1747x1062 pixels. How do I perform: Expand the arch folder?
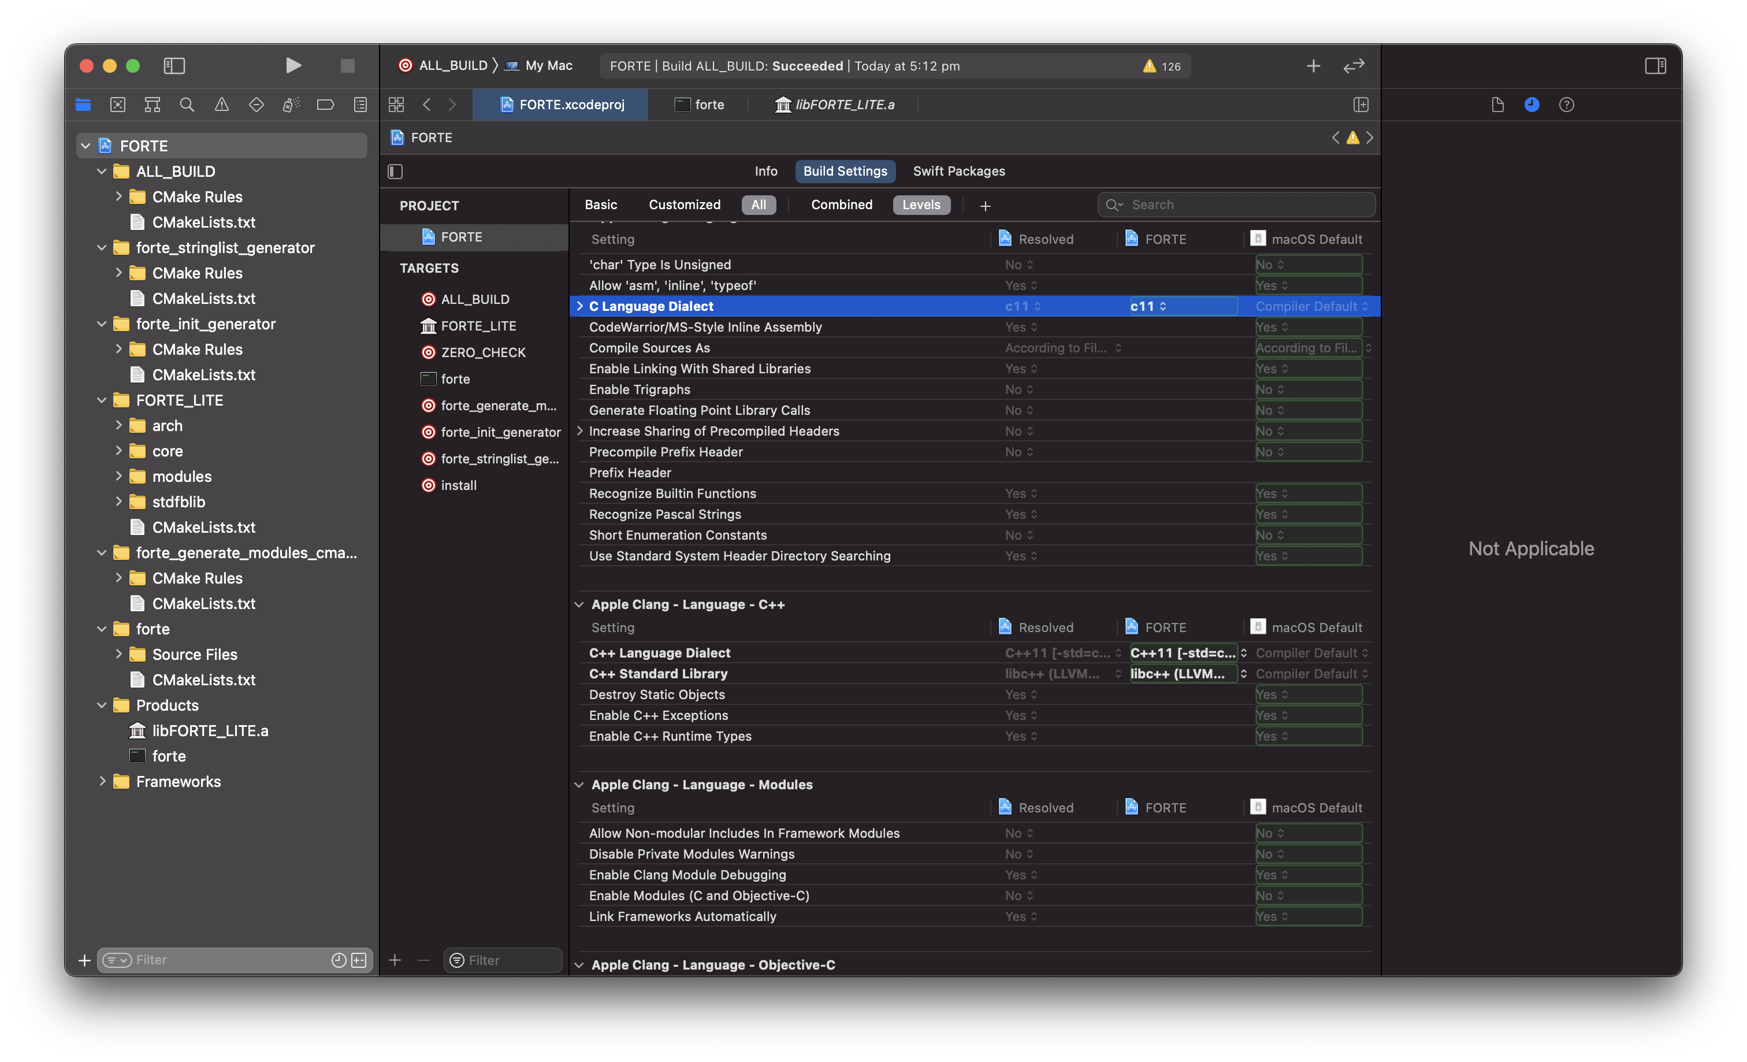tap(118, 425)
